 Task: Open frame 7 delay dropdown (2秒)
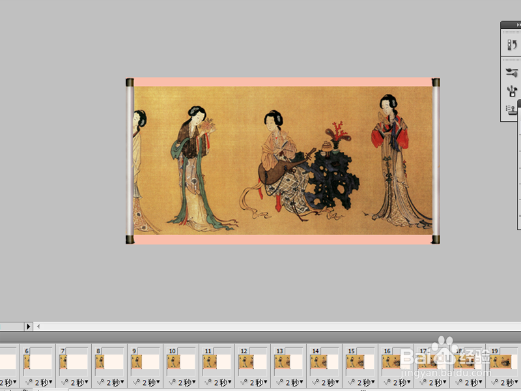[x=79, y=383]
